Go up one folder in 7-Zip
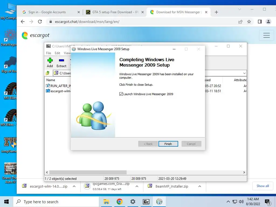 click(x=48, y=73)
